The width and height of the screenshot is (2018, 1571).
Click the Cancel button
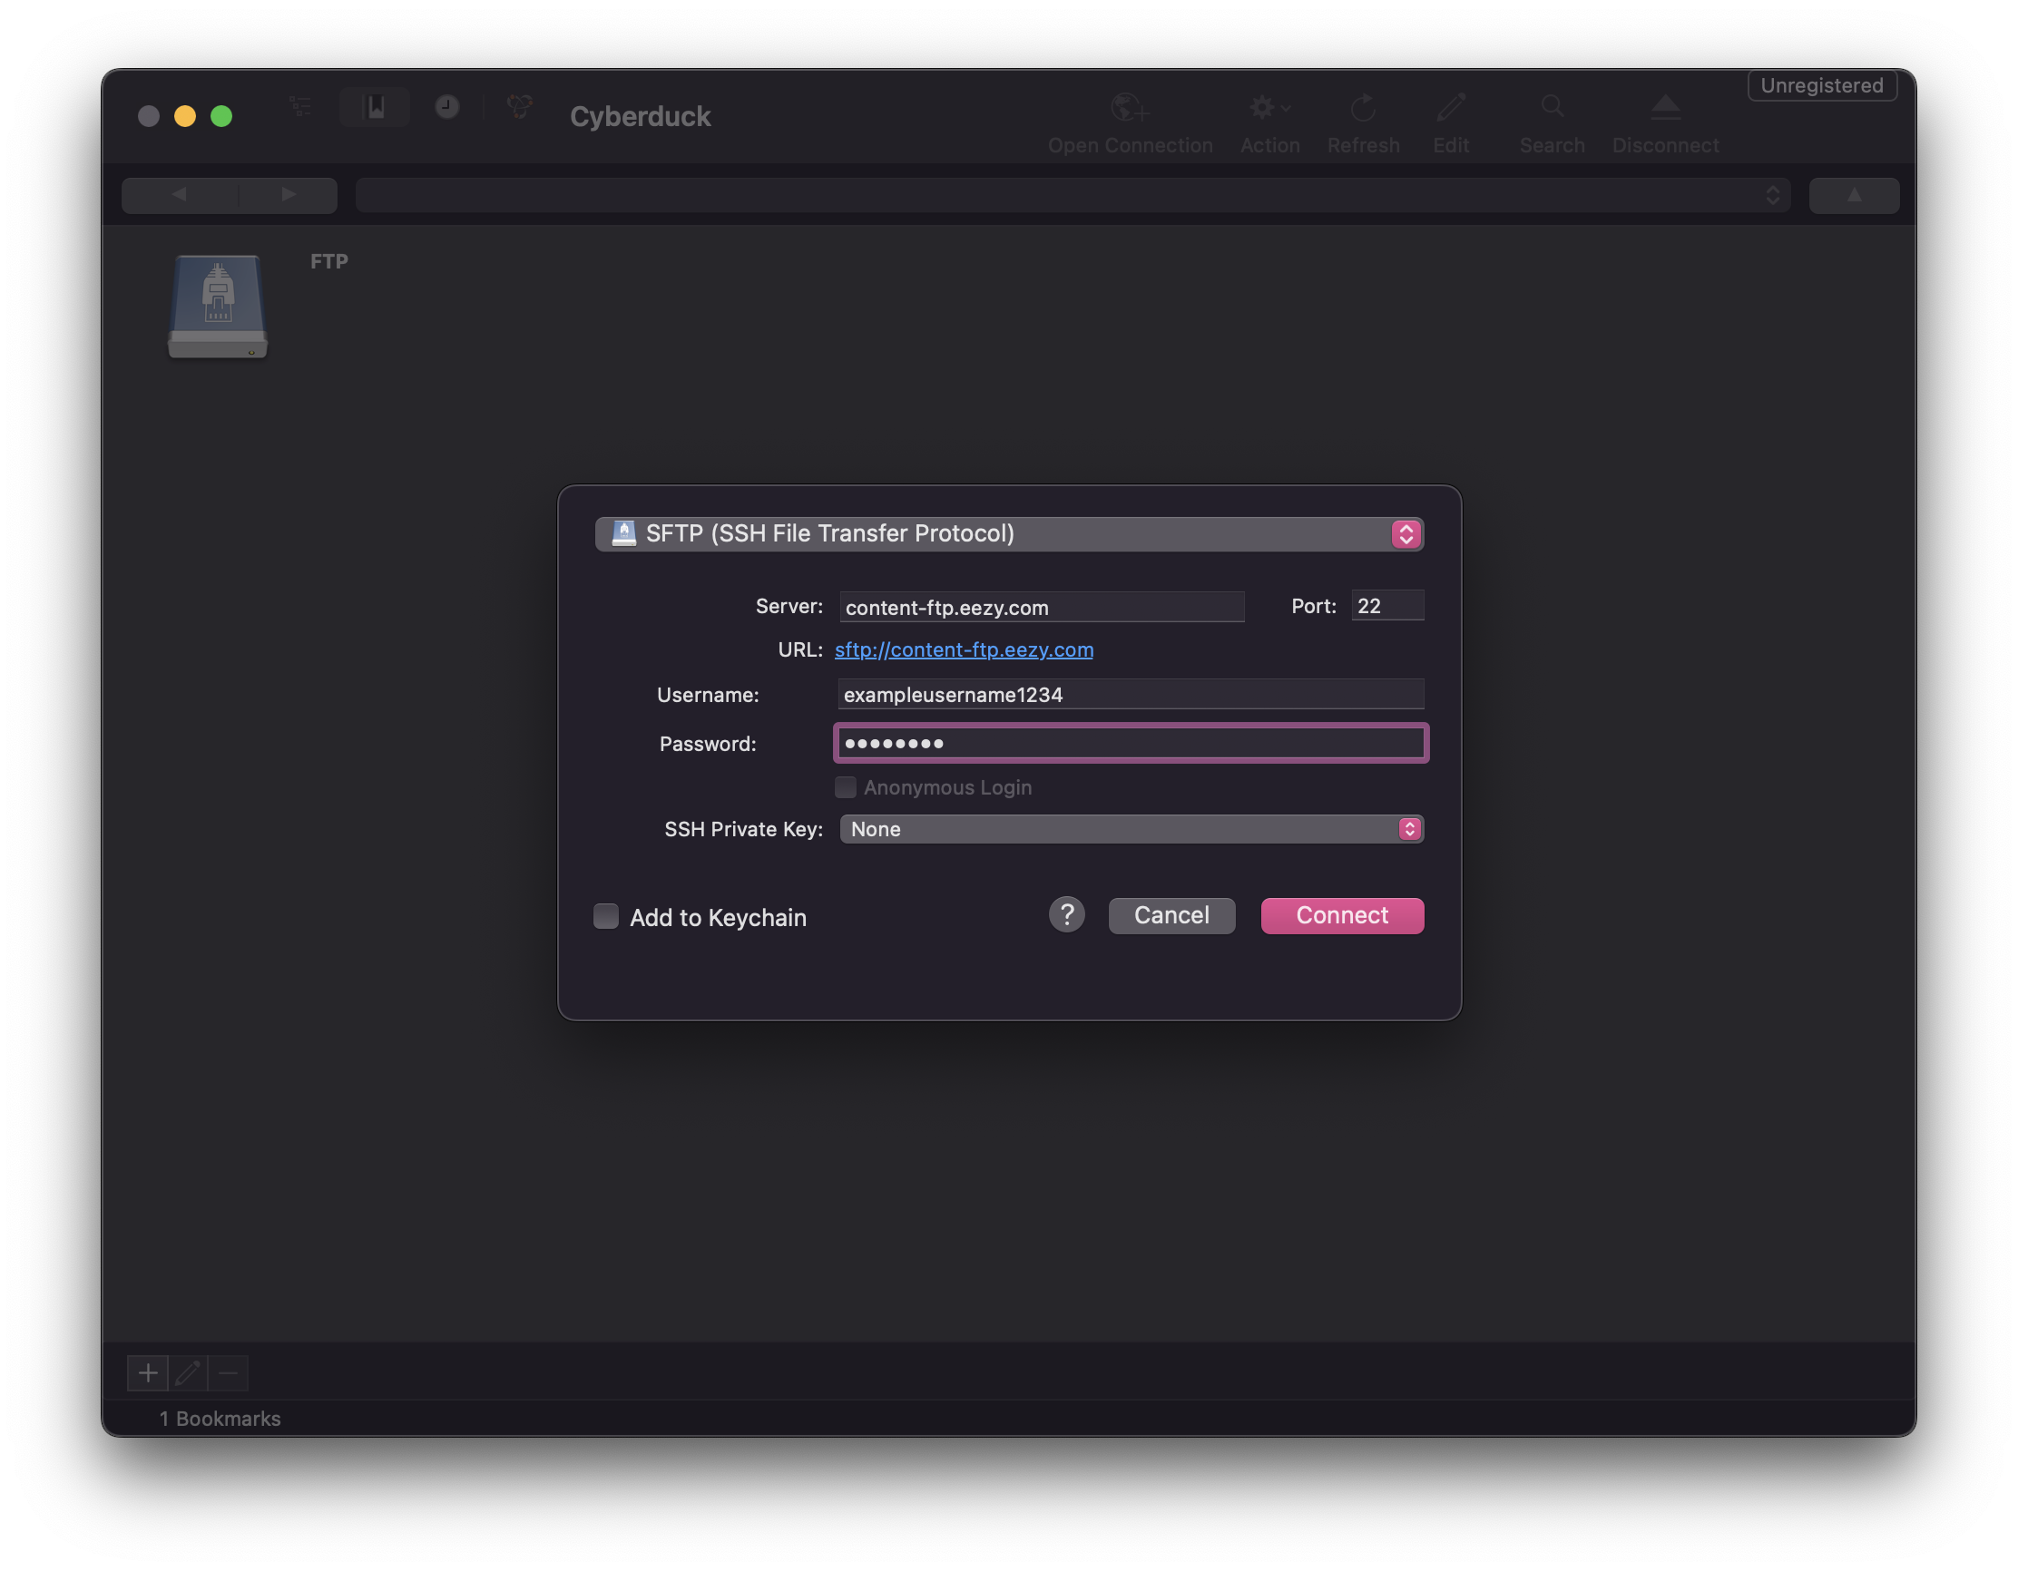click(1171, 915)
